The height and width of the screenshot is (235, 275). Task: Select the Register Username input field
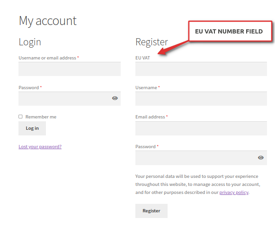(x=201, y=99)
